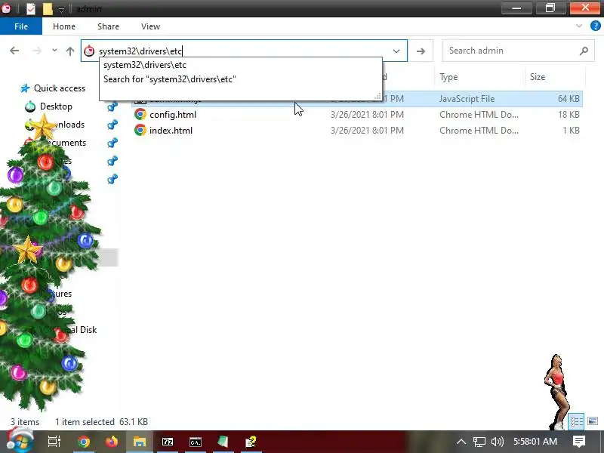604x453 pixels.
Task: Click the pin icon beside Desktop
Action: tap(112, 106)
